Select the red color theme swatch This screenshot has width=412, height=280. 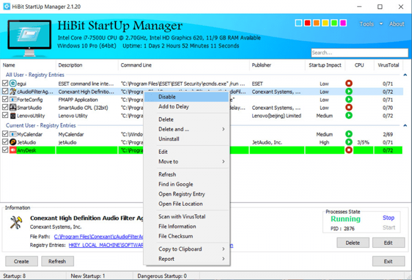pyautogui.click(x=308, y=23)
